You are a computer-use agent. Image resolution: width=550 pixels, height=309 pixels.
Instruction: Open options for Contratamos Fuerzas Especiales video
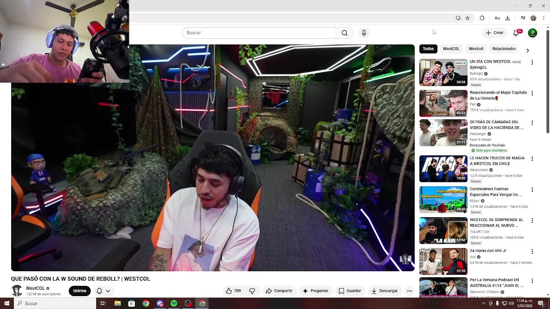(x=532, y=190)
